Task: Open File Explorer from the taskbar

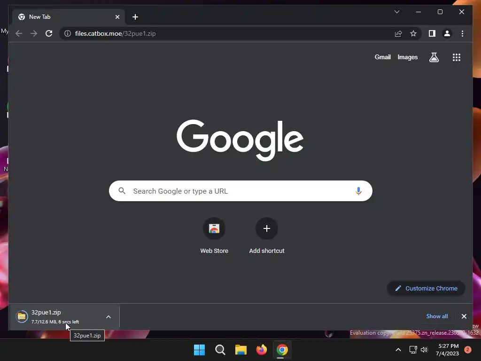Action: click(x=241, y=350)
